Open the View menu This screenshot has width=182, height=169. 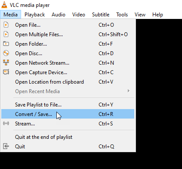pos(140,15)
